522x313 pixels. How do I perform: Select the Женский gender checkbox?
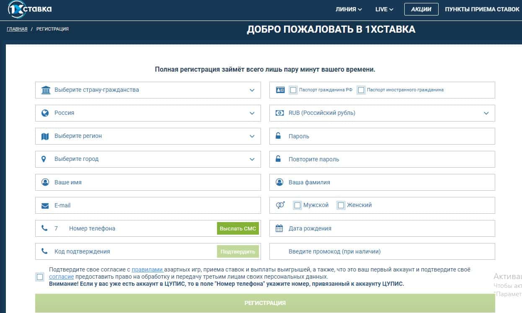coord(341,205)
